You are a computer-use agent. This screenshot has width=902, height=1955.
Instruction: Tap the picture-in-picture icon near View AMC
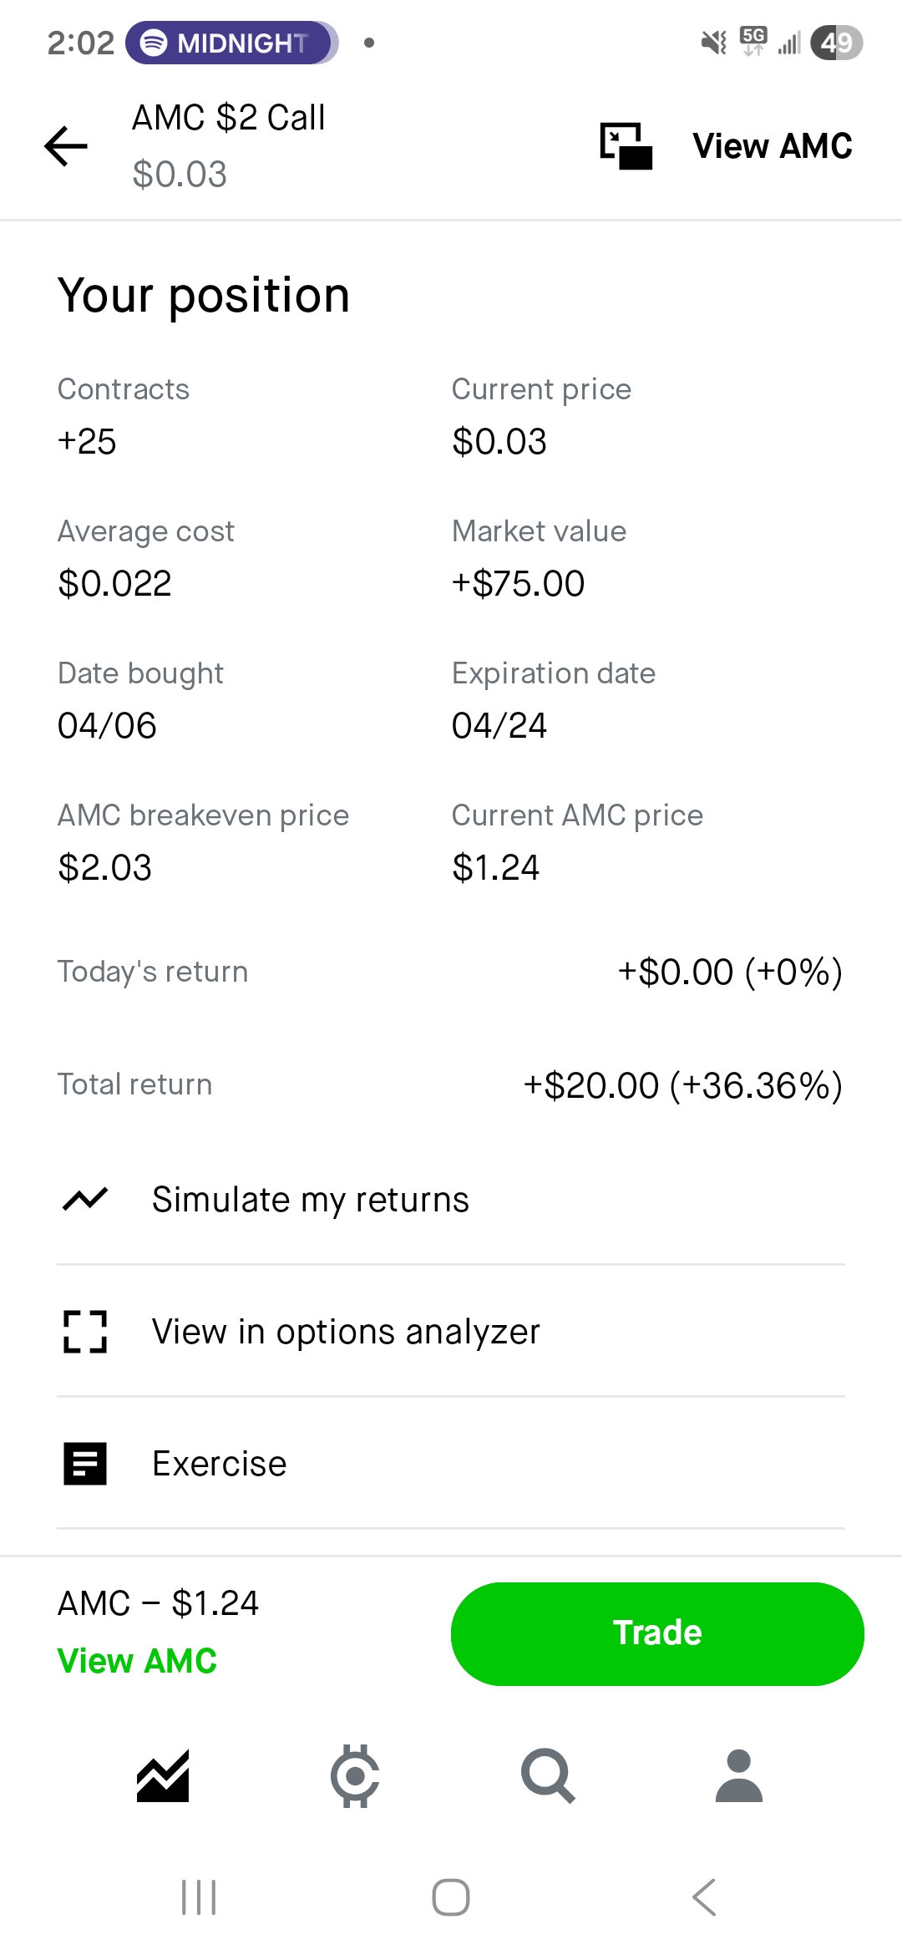coord(626,146)
